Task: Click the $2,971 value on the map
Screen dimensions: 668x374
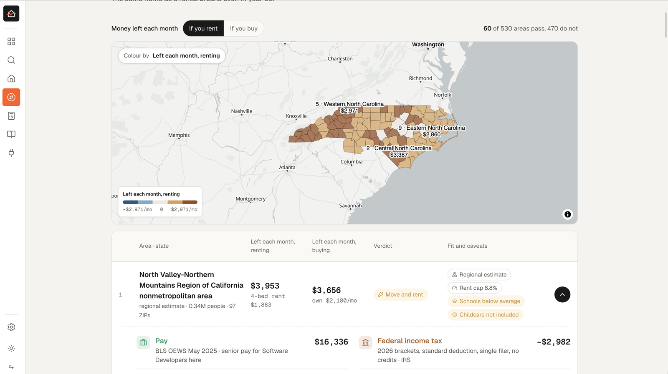Action: [x=349, y=110]
